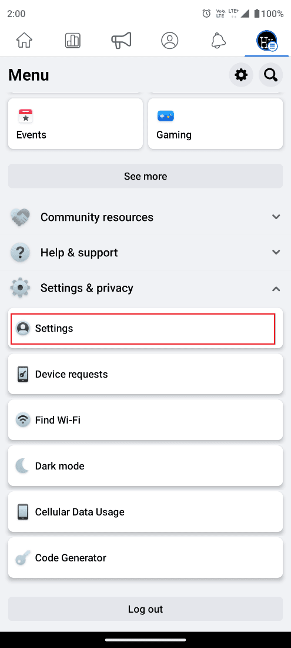This screenshot has width=291, height=648.
Task: Expand Help & support section
Action: pos(146,253)
